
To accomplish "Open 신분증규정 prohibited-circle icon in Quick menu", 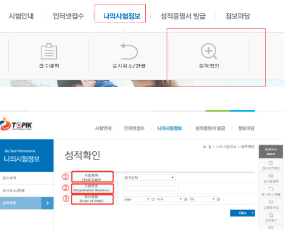I will [270, 202].
